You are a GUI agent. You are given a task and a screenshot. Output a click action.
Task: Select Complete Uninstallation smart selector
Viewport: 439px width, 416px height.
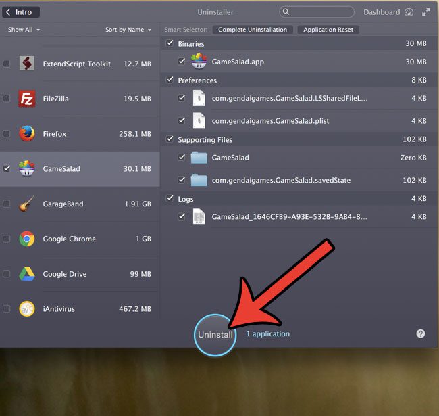(x=253, y=30)
